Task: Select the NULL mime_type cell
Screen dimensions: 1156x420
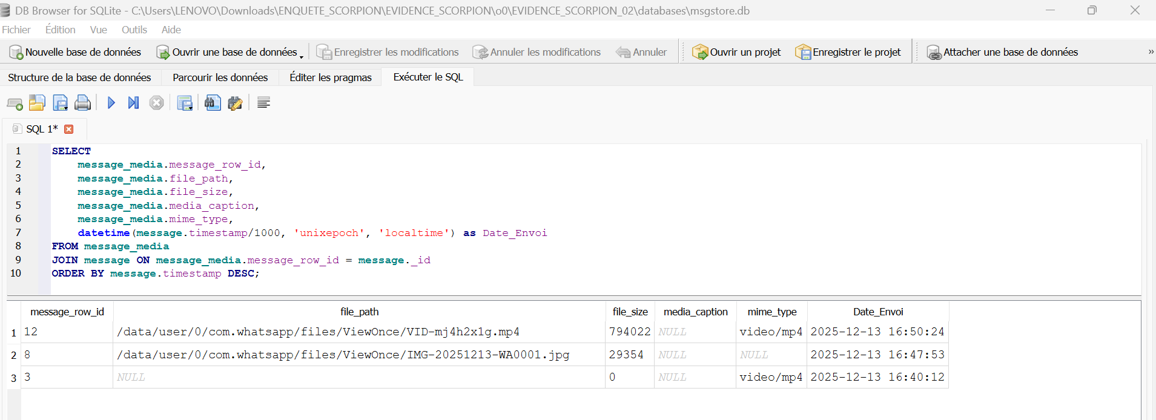Action: pos(771,355)
